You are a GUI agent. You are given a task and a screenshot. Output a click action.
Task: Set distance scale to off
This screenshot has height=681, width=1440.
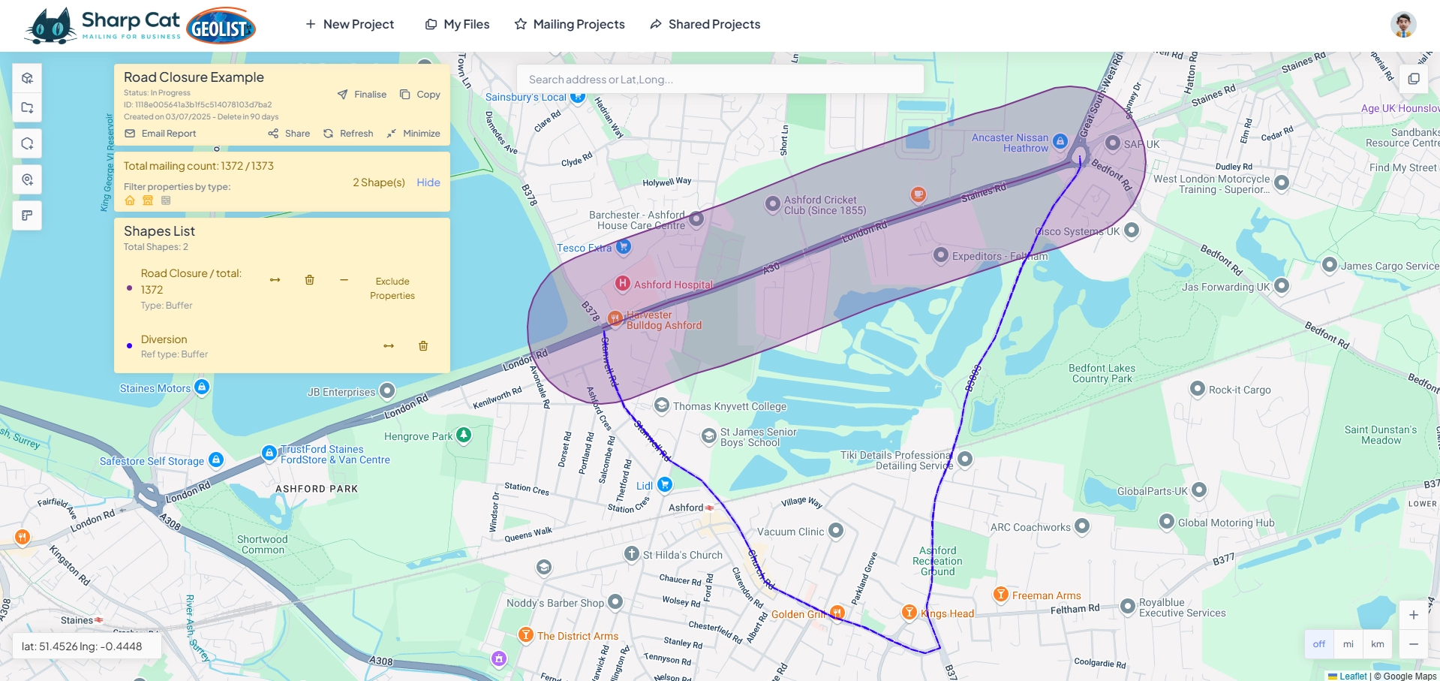tap(1319, 644)
